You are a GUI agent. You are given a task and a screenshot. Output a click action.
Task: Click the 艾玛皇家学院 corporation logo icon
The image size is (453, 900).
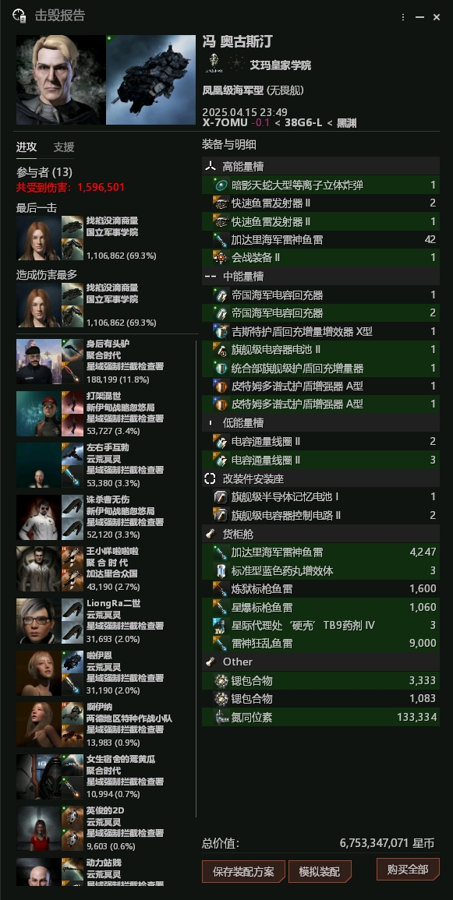[214, 64]
